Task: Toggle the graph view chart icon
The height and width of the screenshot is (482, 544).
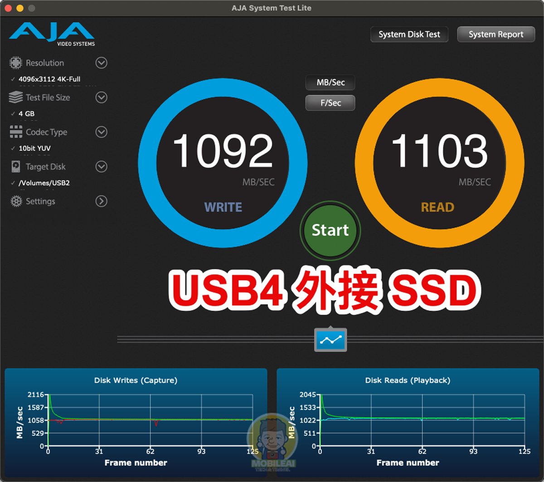Action: click(330, 340)
